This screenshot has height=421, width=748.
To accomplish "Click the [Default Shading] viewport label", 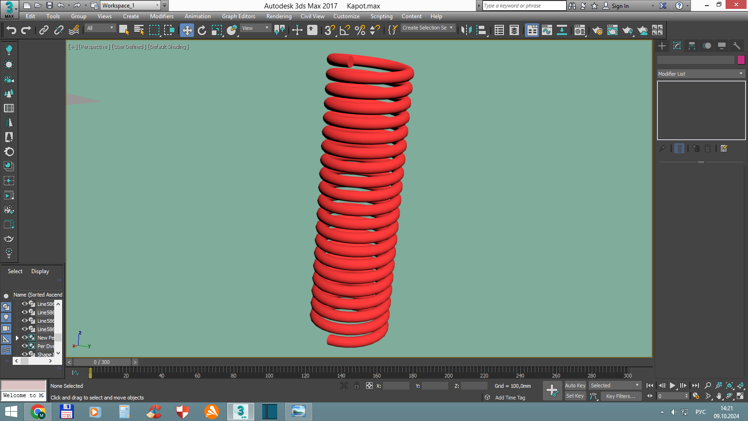I will tap(168, 46).
